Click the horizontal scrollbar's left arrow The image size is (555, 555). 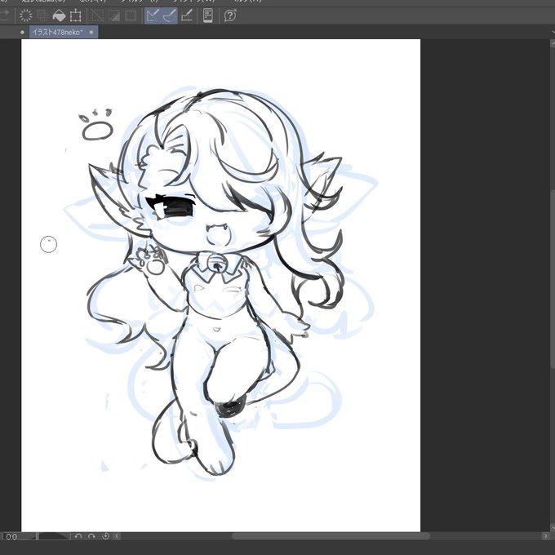click(117, 536)
